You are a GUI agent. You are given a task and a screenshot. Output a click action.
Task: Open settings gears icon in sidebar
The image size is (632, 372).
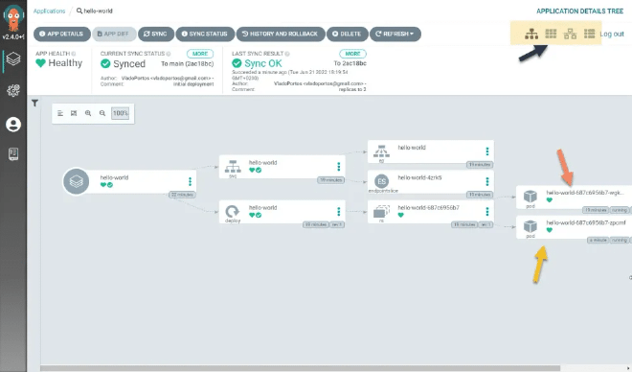(x=13, y=90)
